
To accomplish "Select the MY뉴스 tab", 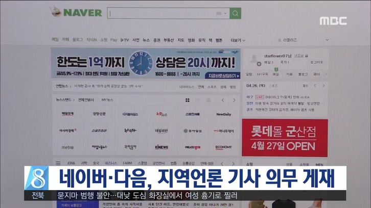I will click(107, 100).
